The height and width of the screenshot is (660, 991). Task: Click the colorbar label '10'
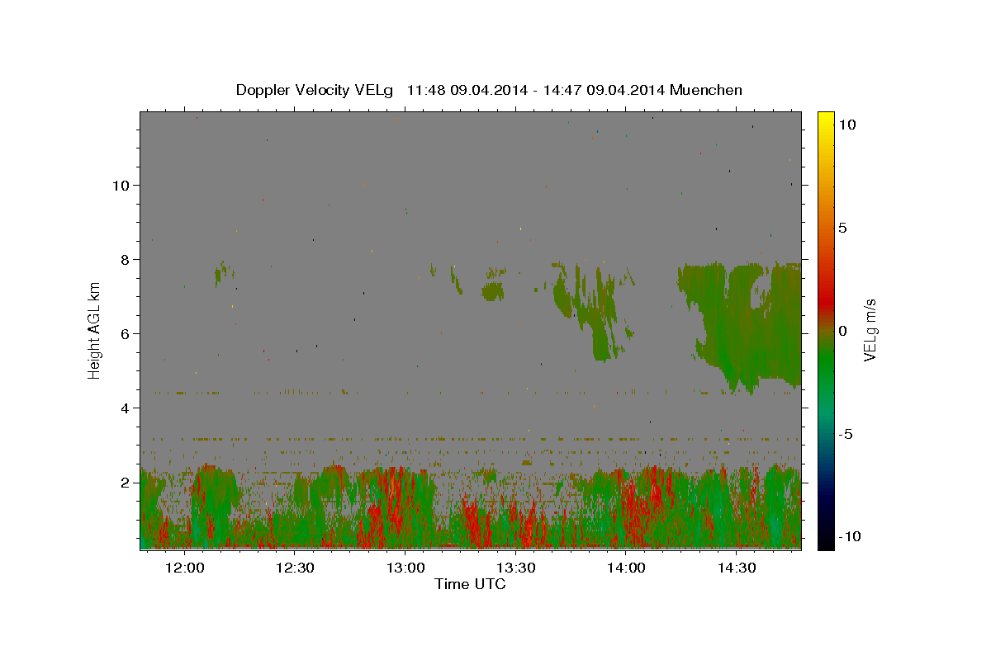[x=846, y=124]
